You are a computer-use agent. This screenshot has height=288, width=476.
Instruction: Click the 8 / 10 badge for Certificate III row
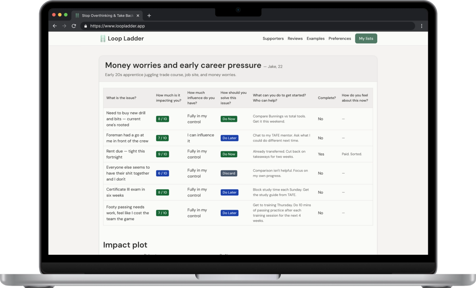163,192
